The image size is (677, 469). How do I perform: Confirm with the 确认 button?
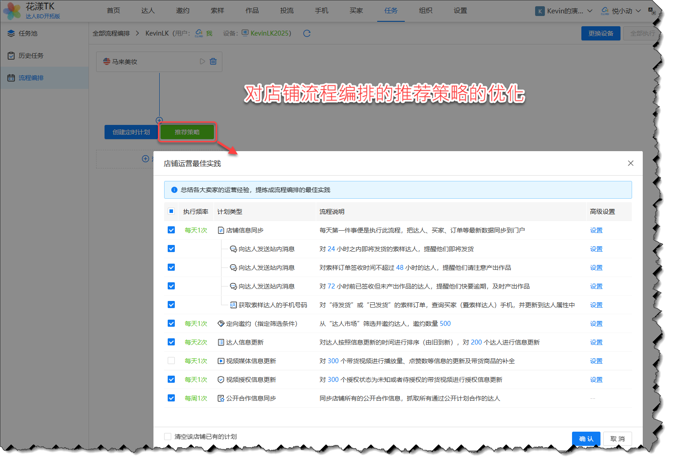pyautogui.click(x=586, y=439)
